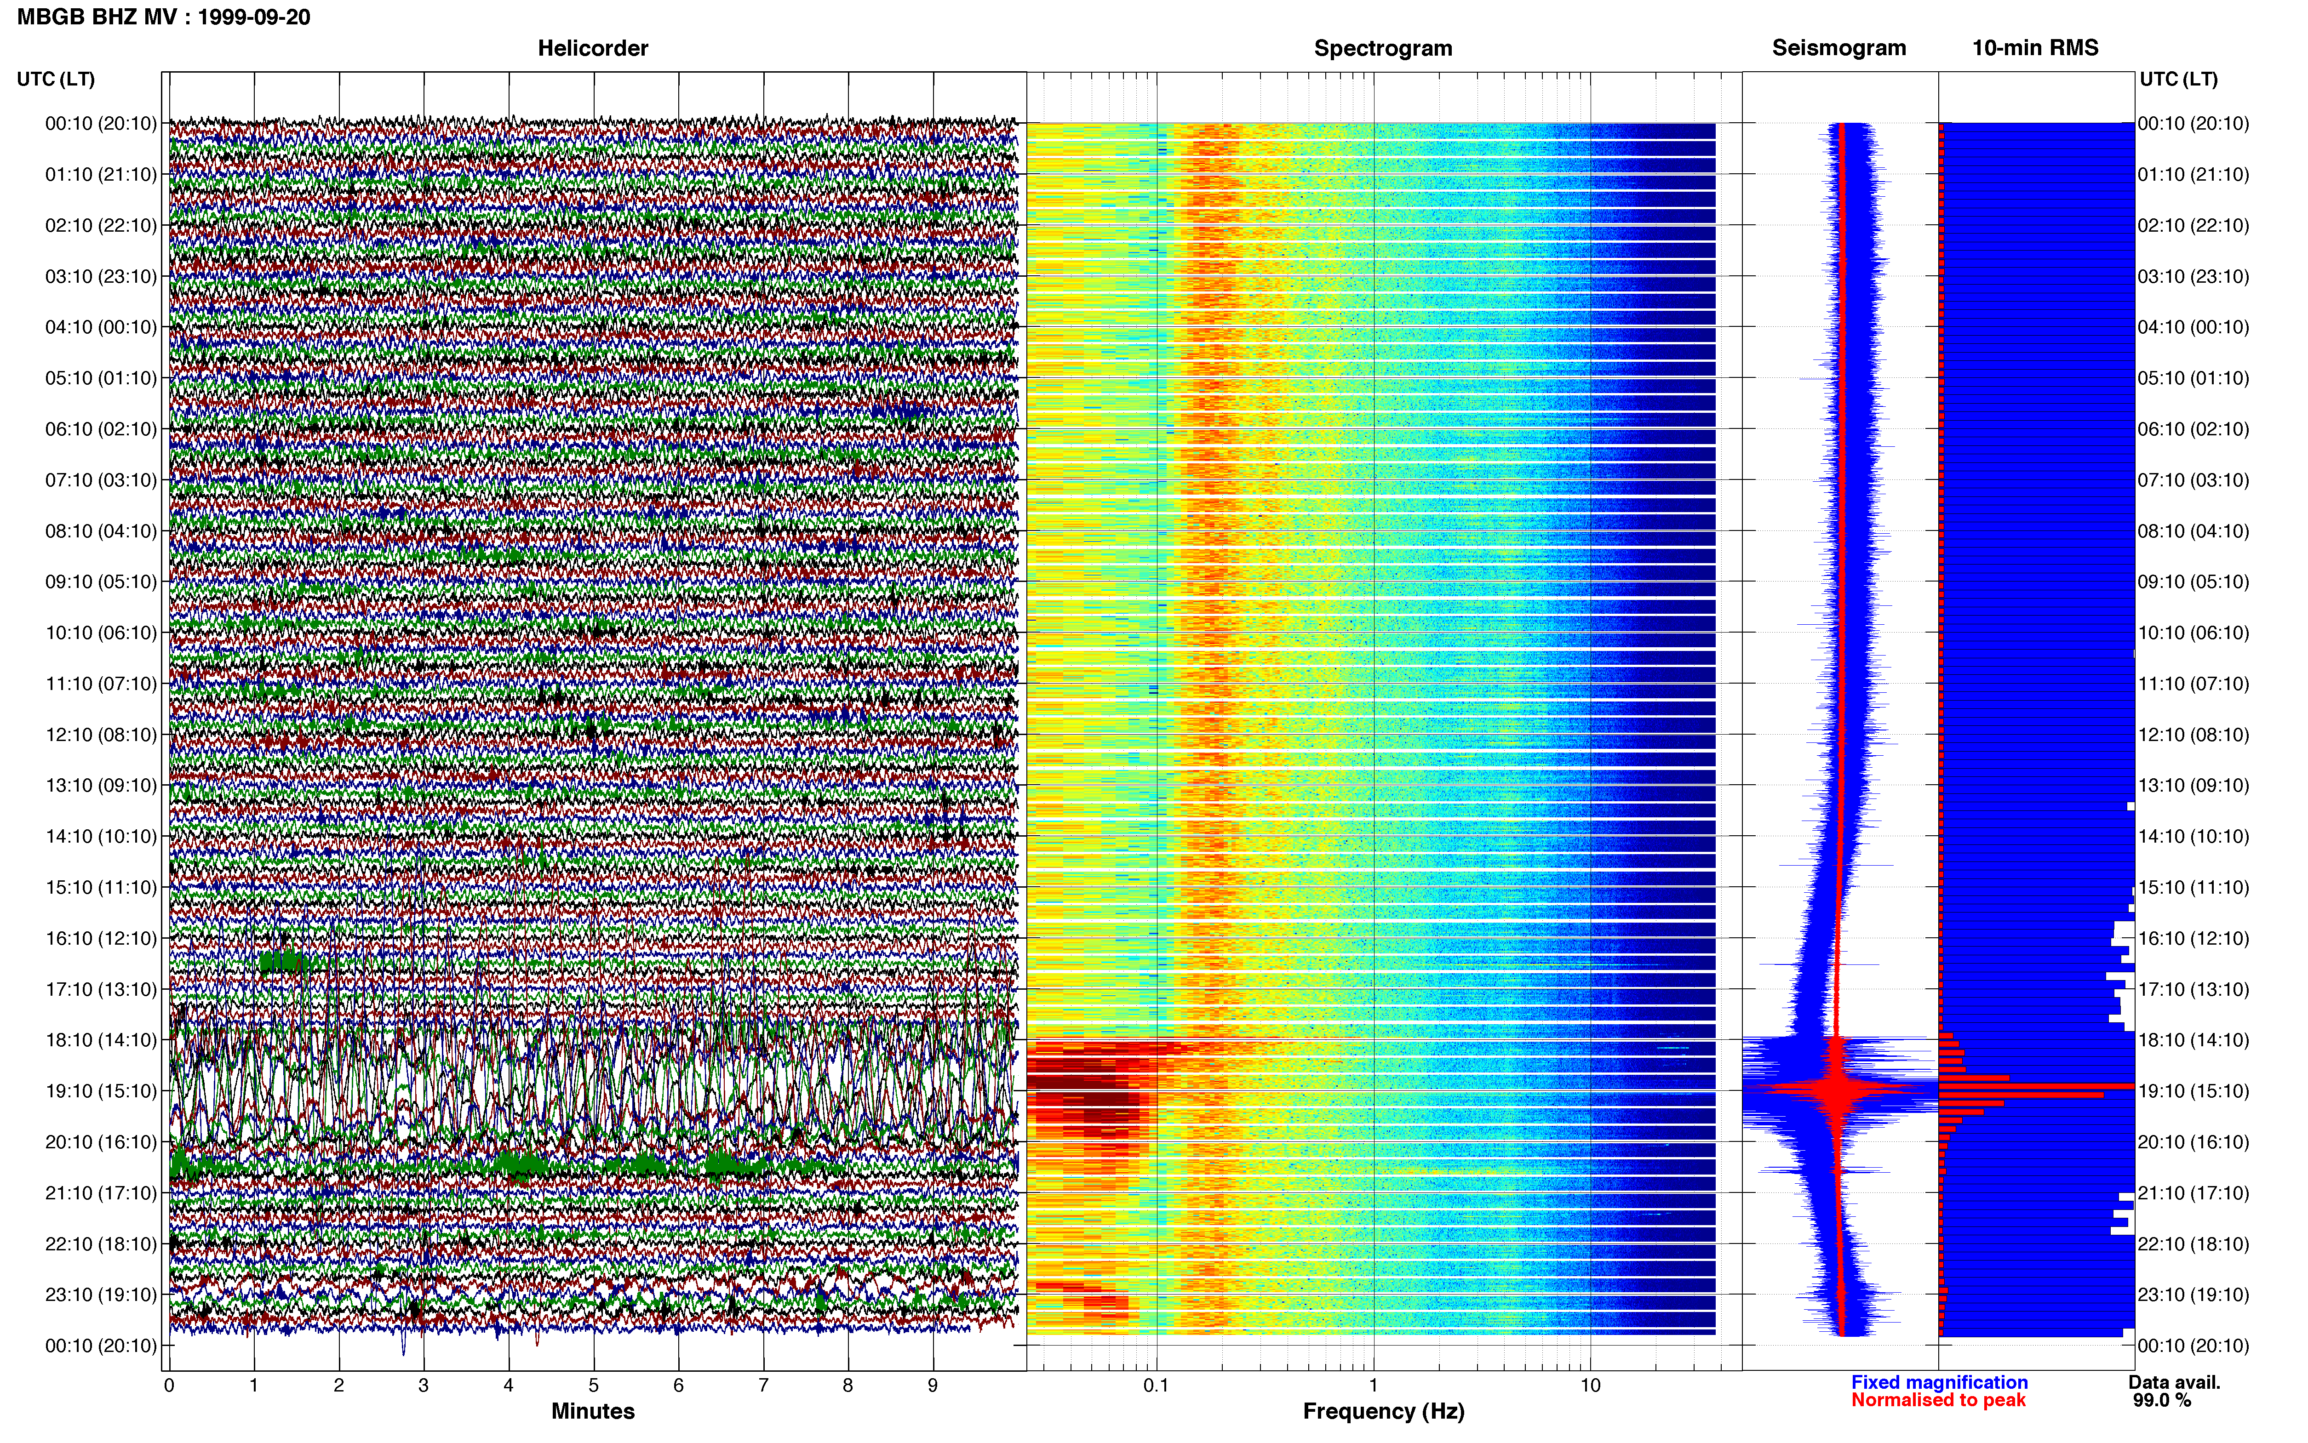
Task: Click the 'Spectrogram' panel heading
Action: click(1382, 48)
